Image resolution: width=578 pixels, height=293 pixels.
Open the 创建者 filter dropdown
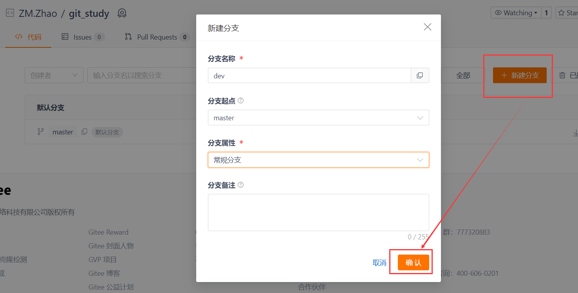click(54, 75)
